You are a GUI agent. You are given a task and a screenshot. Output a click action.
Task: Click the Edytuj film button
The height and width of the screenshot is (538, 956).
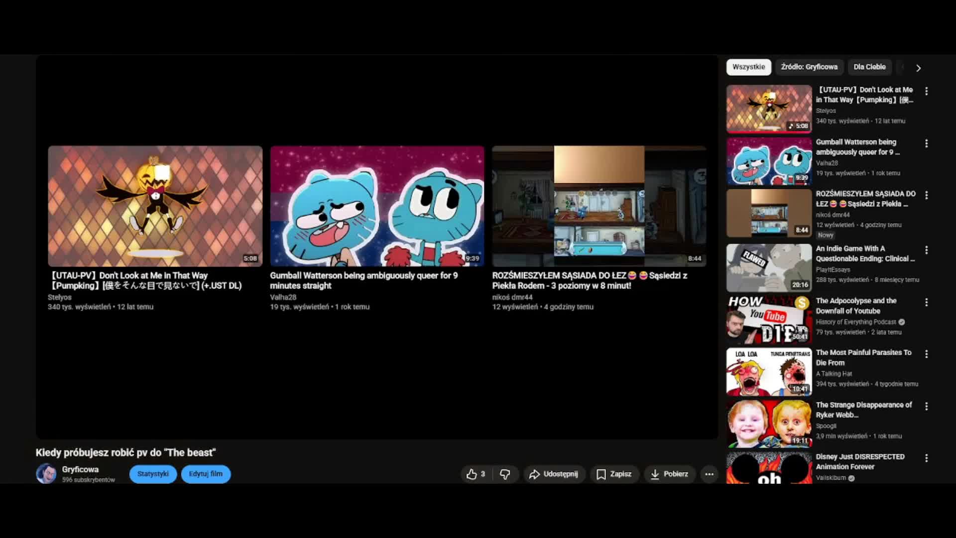point(206,474)
